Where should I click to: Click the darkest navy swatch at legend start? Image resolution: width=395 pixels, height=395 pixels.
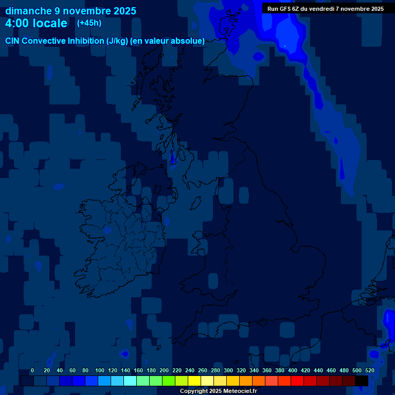(x=27, y=381)
